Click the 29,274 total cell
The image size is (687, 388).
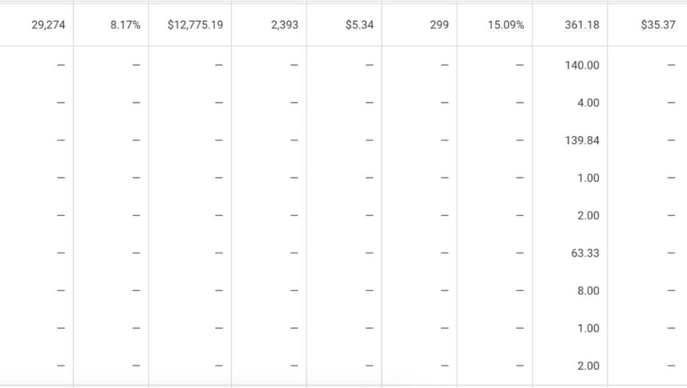coord(48,25)
